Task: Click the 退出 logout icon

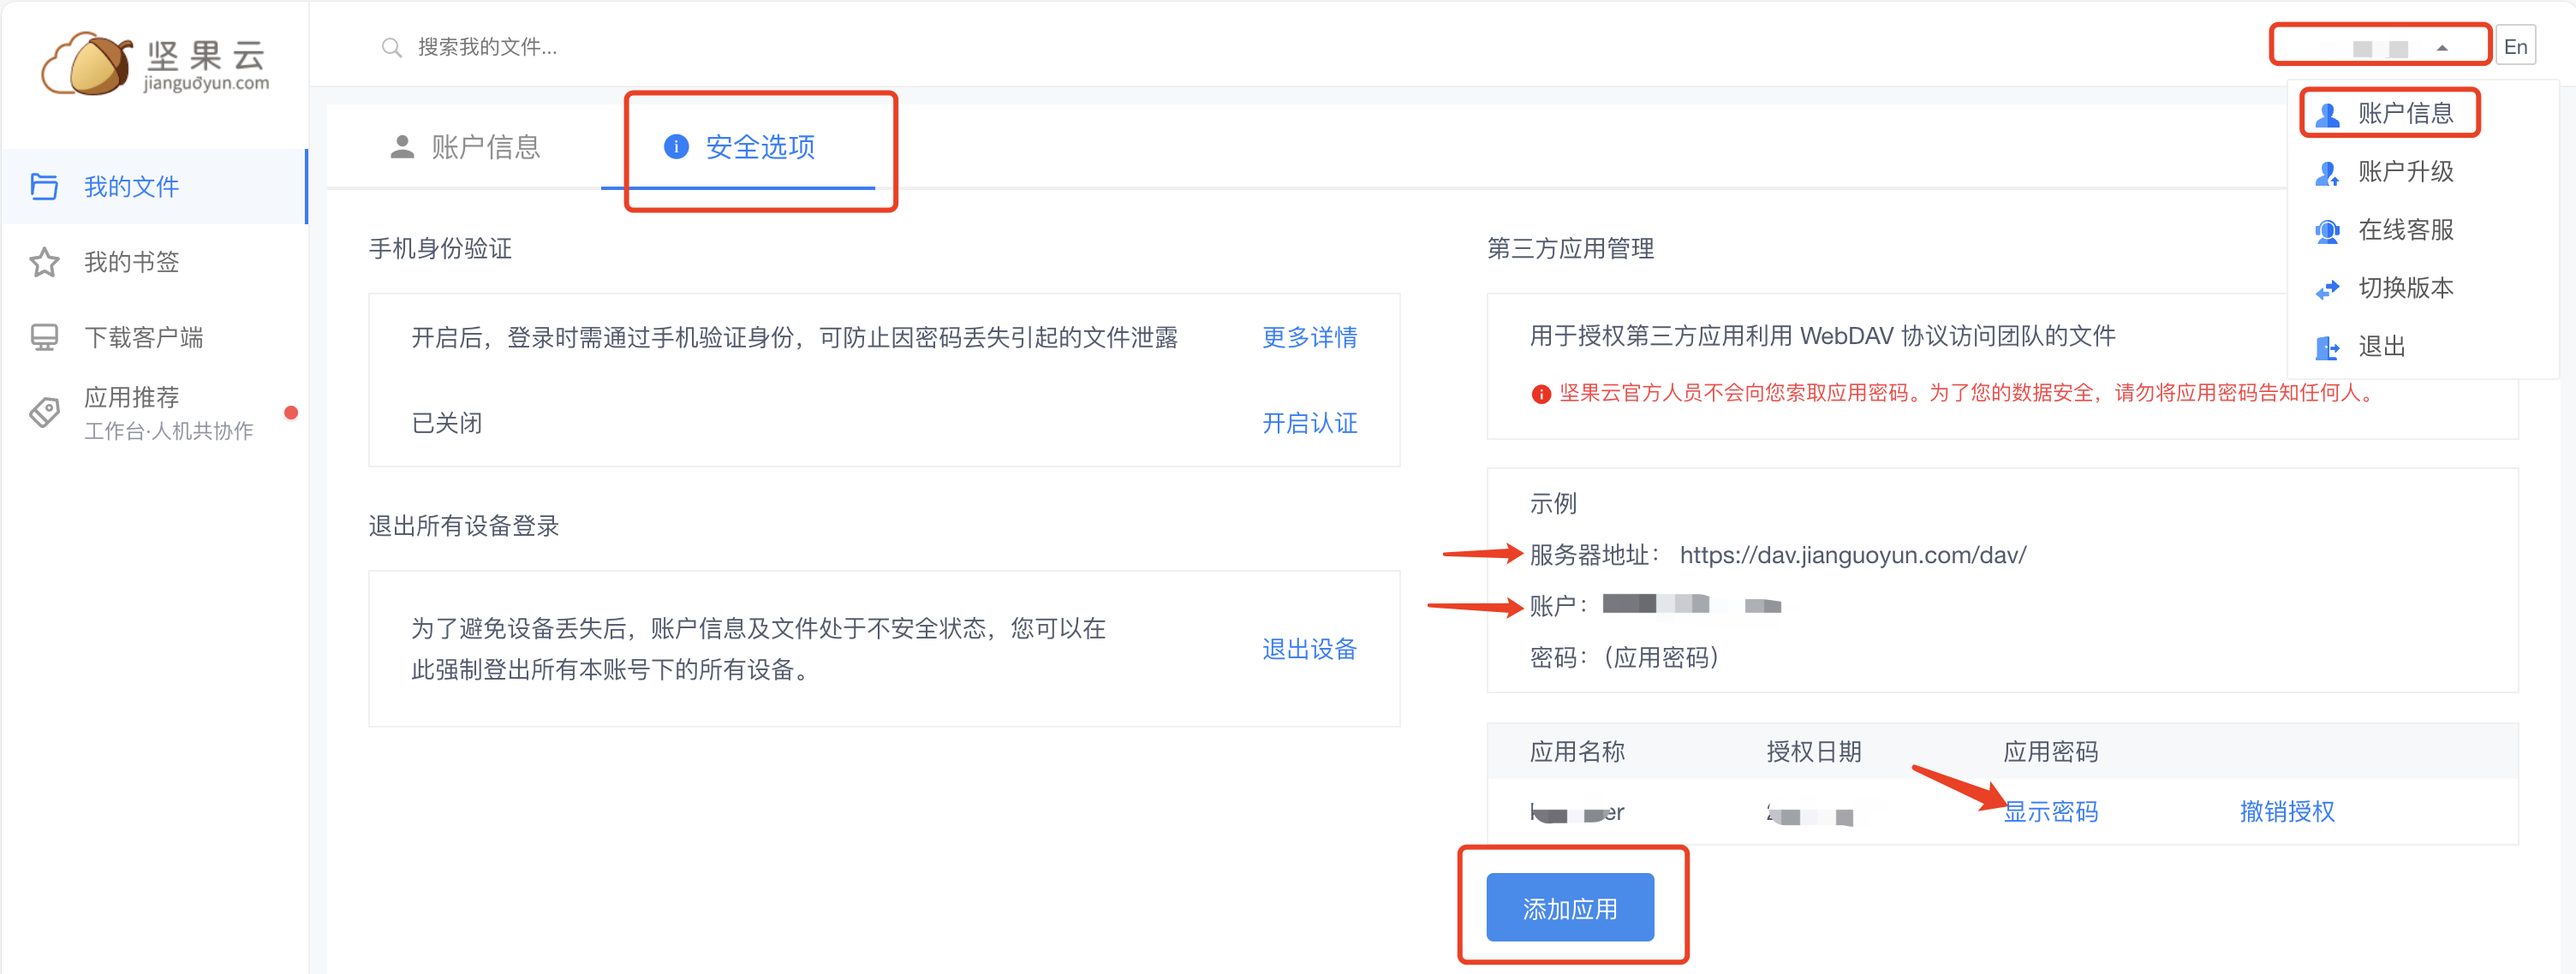Action: (2327, 347)
